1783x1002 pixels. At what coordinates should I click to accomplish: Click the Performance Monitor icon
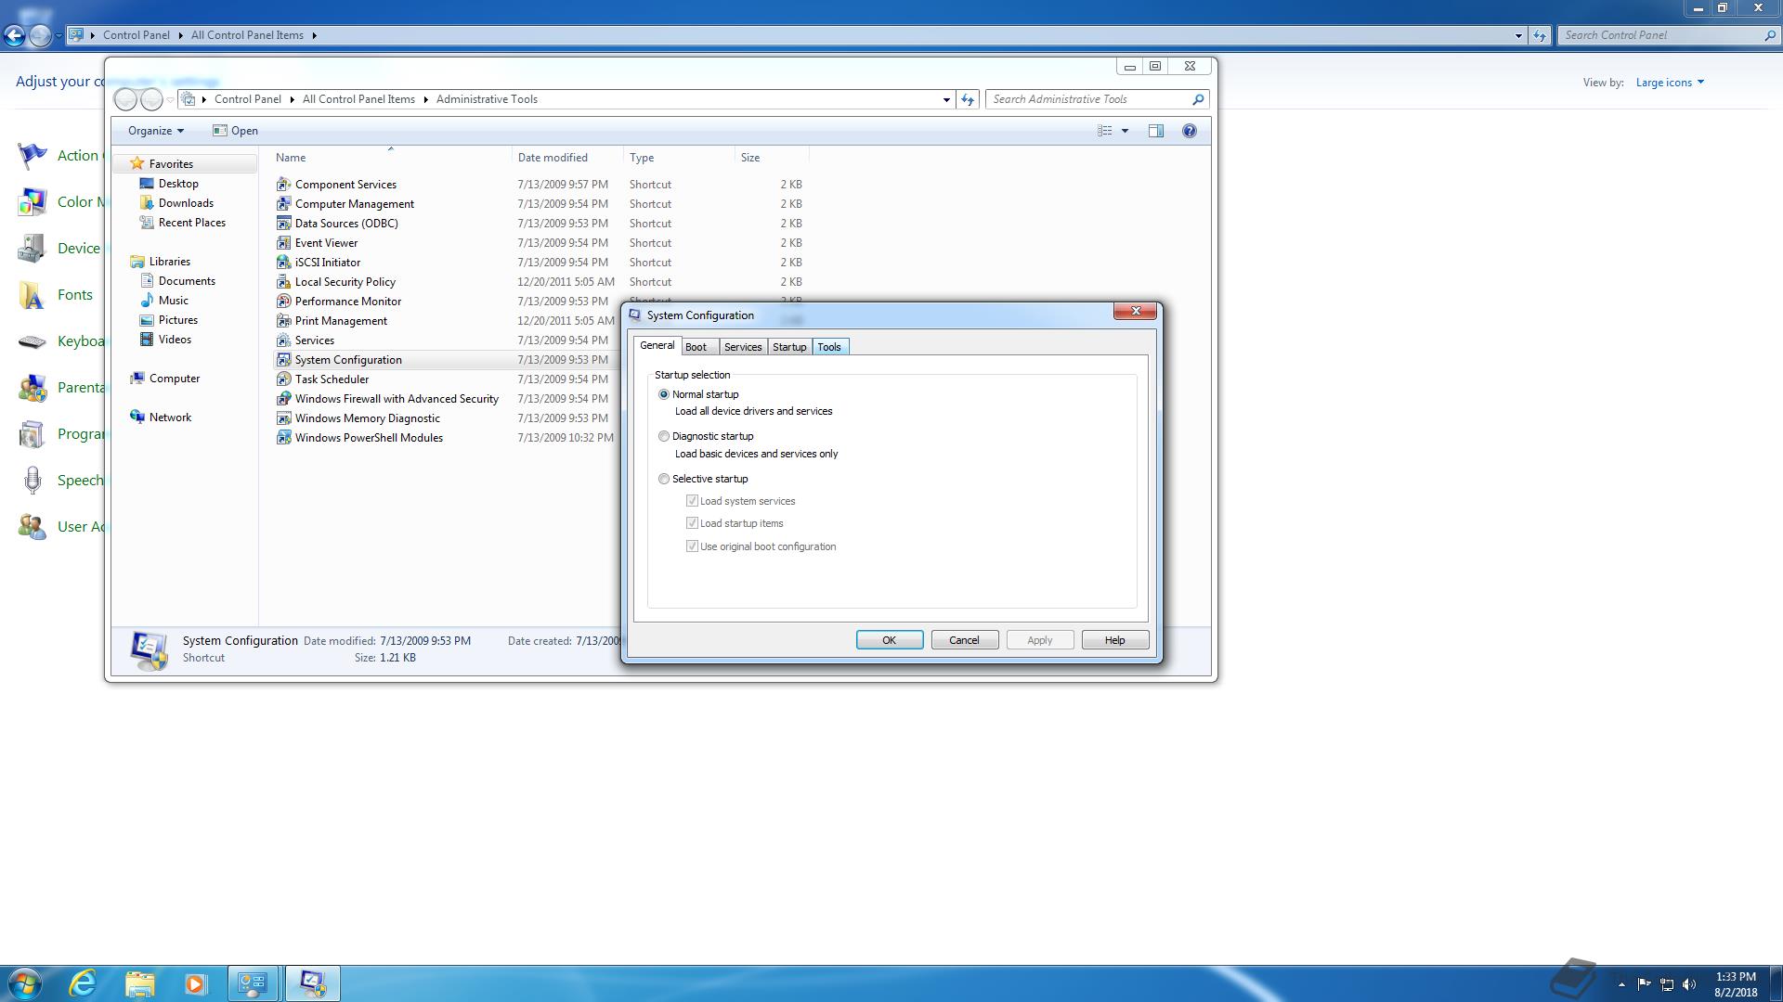pos(283,302)
